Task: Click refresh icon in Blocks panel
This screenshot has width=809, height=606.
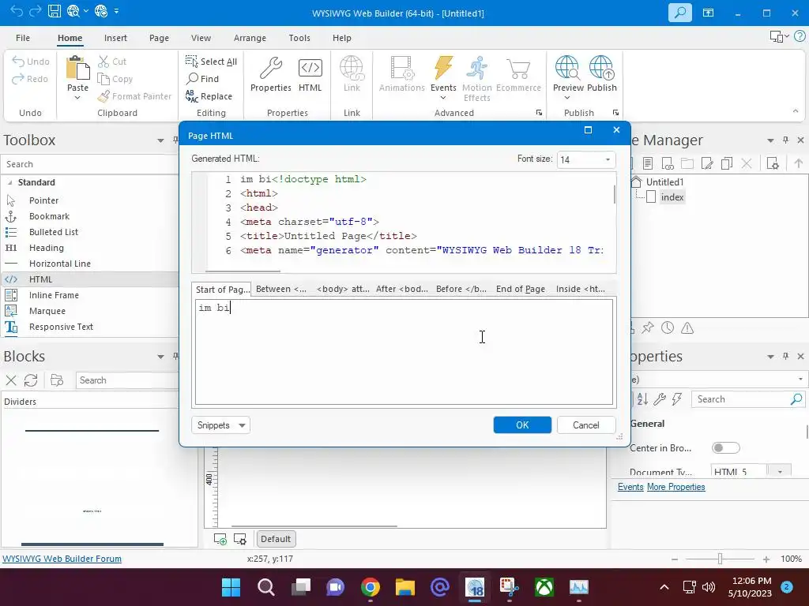Action: coord(31,380)
